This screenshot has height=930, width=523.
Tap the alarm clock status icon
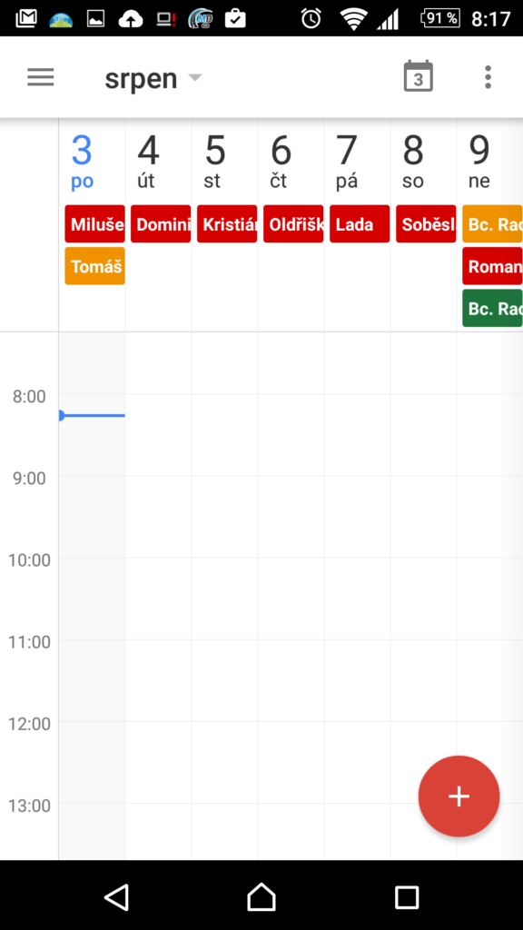(311, 18)
